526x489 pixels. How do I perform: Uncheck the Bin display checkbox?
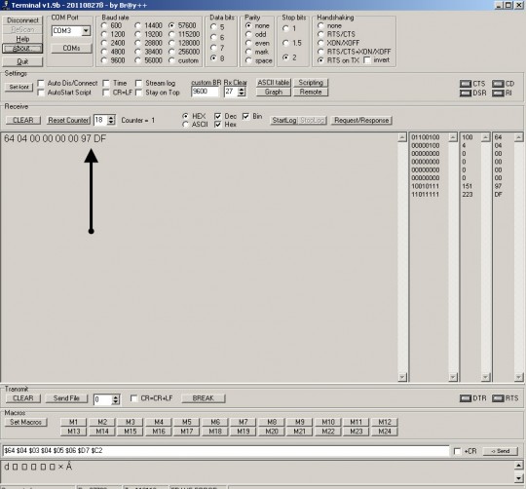pos(245,116)
